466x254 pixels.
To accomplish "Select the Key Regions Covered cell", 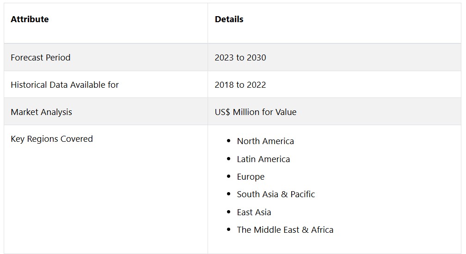I will pos(52,139).
